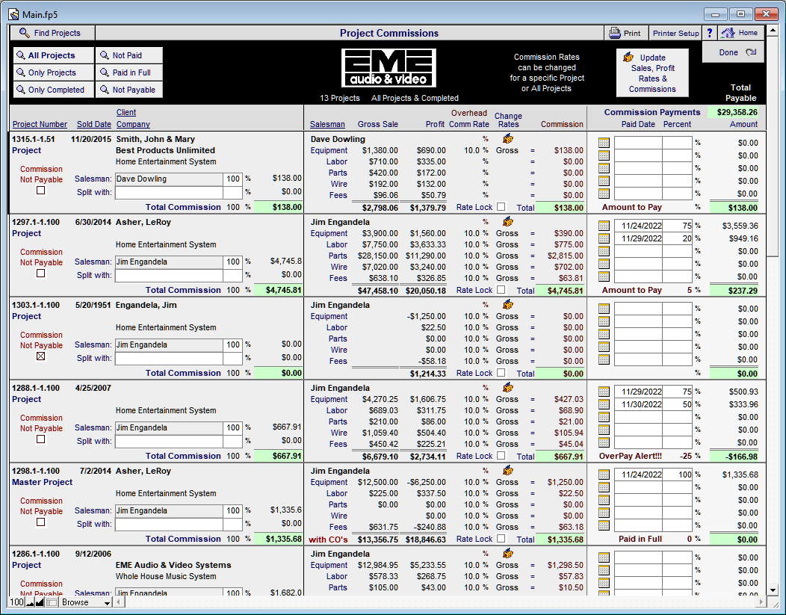Click the Print printer icon button
This screenshot has height=615, width=786.
(626, 33)
